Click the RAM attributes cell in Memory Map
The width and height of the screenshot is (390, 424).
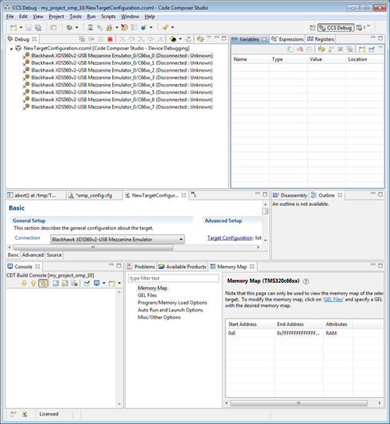pyautogui.click(x=332, y=333)
